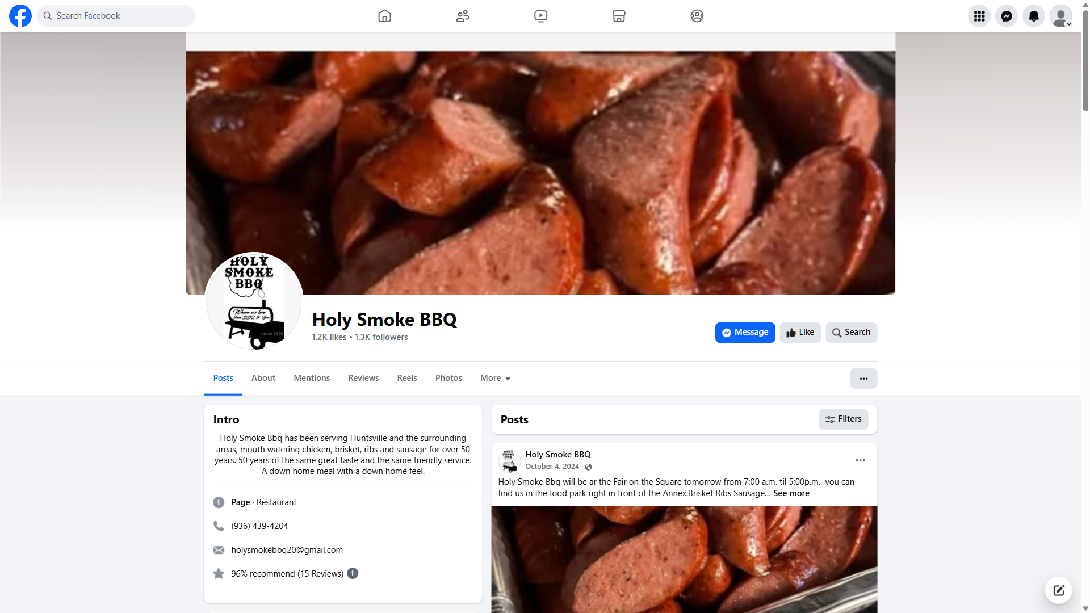Open the Marketplace icon
The image size is (1090, 613).
pos(619,16)
